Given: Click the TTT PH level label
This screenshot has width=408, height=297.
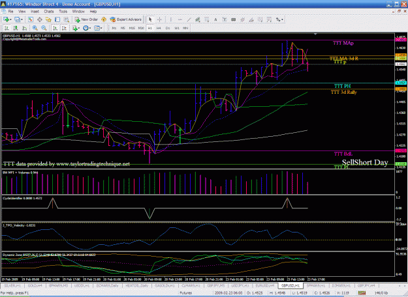Looking at the screenshot, I should 342,86.
